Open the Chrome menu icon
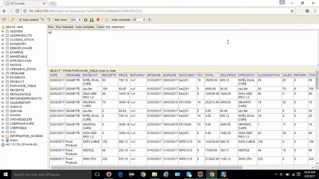Image resolution: width=319 pixels, height=179 pixels. [x=315, y=11]
